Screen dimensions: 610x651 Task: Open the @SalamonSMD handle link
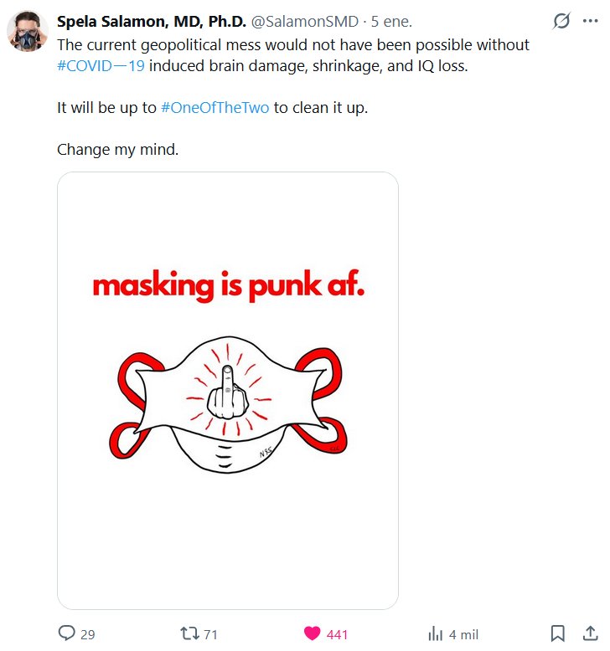(306, 21)
